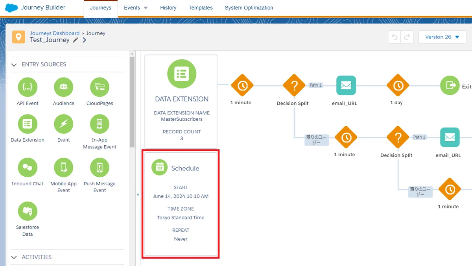Image resolution: width=472 pixels, height=266 pixels.
Task: Open the second-row email_URL email activity
Action: pos(450,137)
